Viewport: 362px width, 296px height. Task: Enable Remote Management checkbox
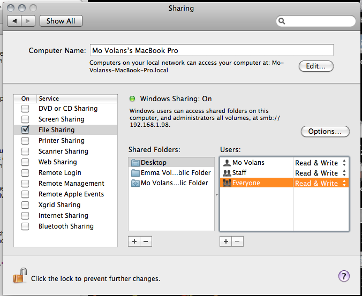(x=25, y=184)
